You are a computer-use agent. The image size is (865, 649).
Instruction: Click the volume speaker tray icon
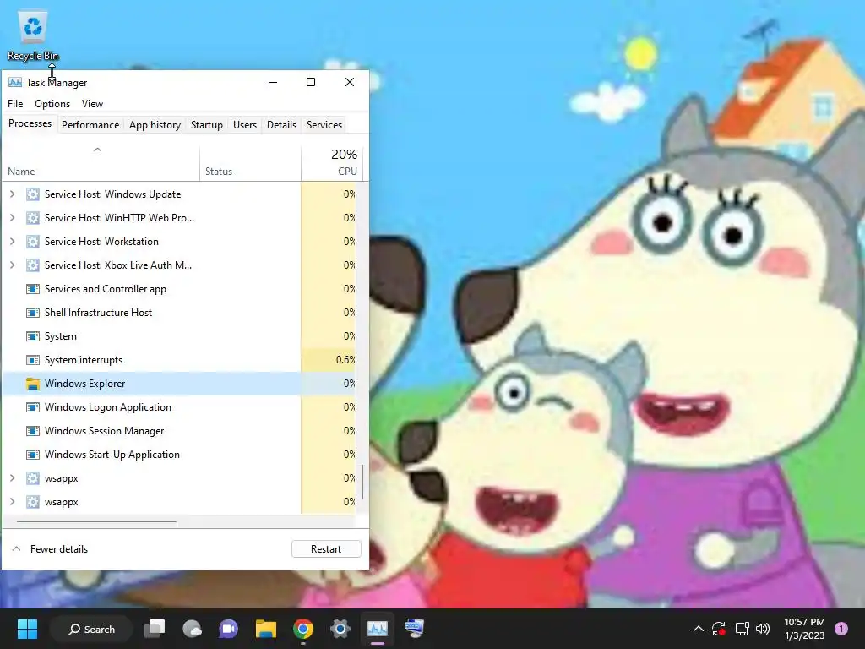pos(763,629)
